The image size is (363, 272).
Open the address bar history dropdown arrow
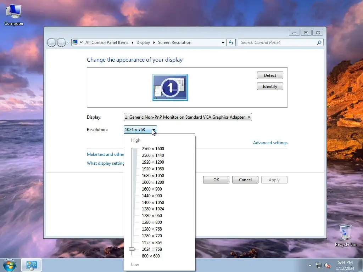223,42
